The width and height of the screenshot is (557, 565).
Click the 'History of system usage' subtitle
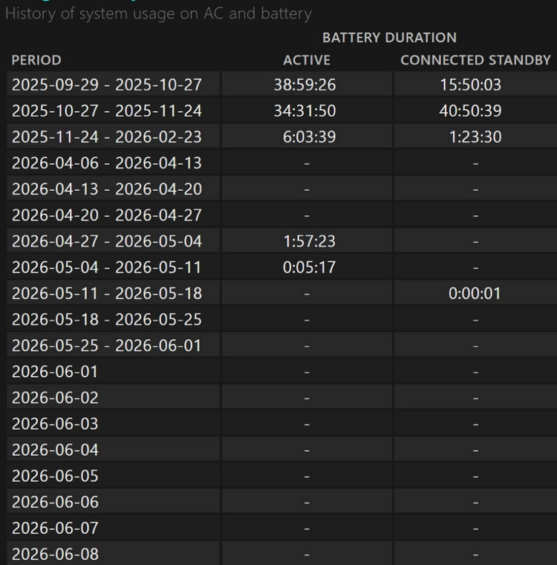(158, 13)
